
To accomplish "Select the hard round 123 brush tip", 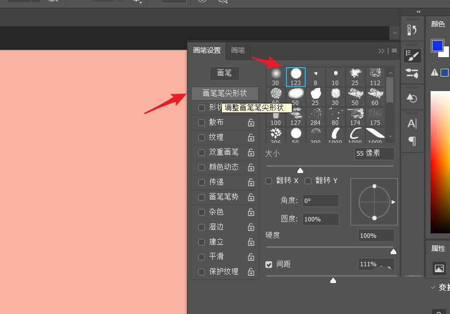I will 295,77.
